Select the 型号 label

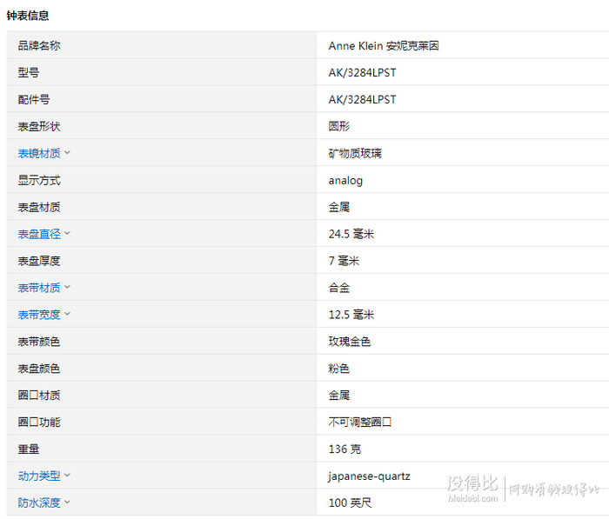pyautogui.click(x=29, y=72)
